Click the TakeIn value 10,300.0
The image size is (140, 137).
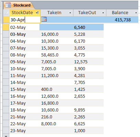[x=50, y=41]
